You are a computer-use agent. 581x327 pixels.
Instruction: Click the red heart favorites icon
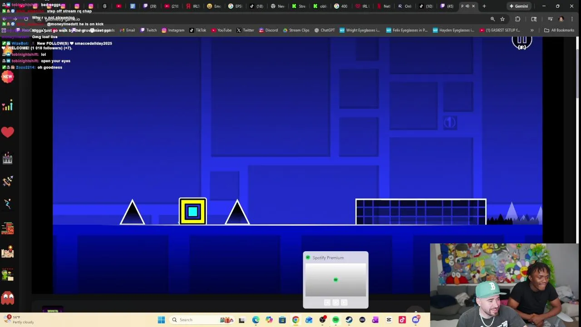pyautogui.click(x=7, y=132)
